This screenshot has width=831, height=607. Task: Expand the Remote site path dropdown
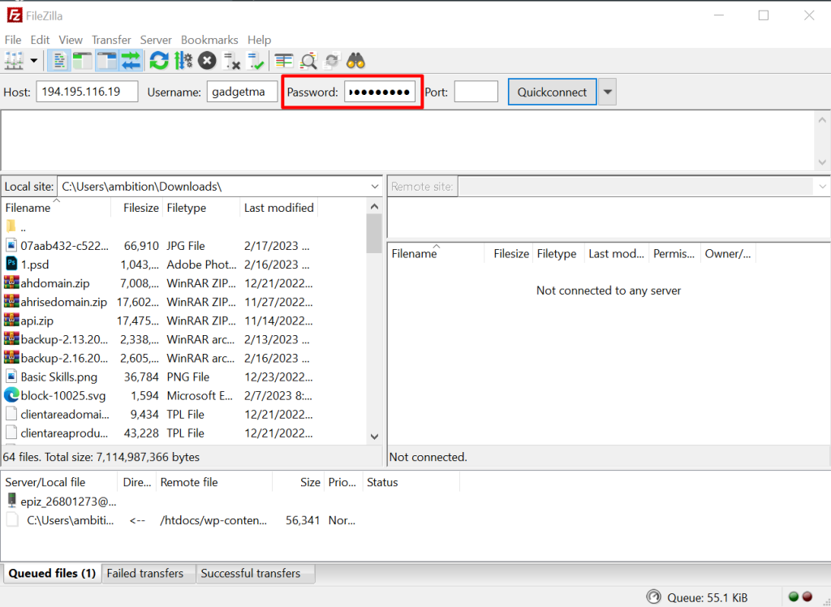click(822, 187)
